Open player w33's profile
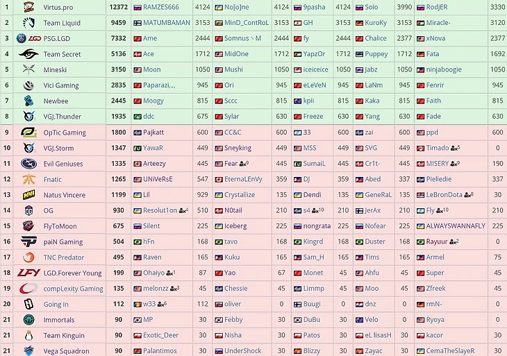 tap(149, 304)
